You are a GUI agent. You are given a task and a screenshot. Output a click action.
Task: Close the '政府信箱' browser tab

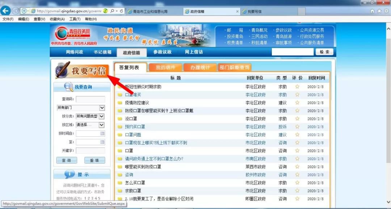click(237, 12)
